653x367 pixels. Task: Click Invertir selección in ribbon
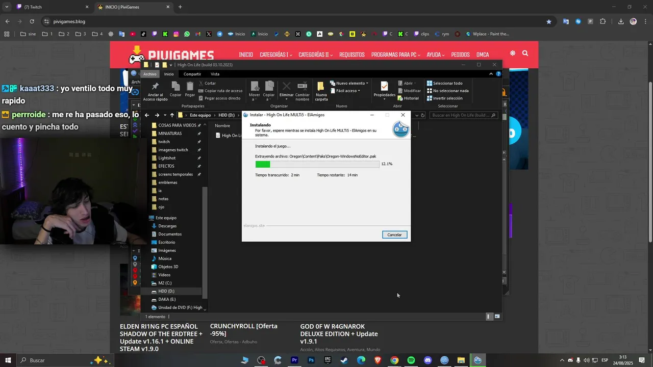pyautogui.click(x=444, y=98)
